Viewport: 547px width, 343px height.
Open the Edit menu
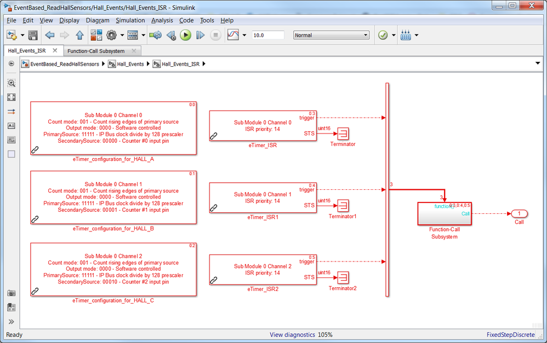point(28,20)
